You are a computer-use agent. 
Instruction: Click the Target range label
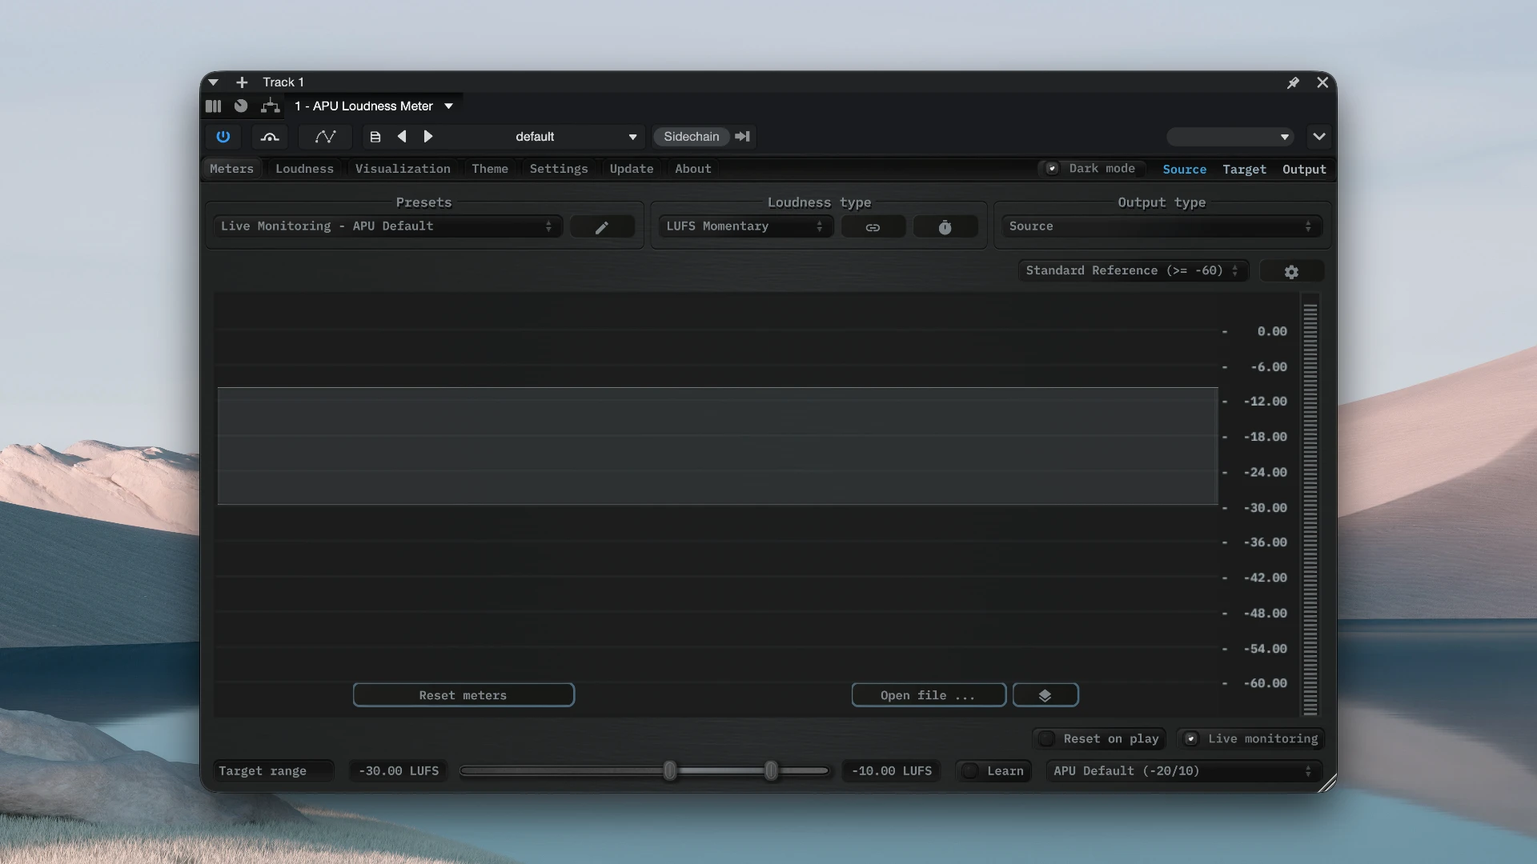pos(263,771)
